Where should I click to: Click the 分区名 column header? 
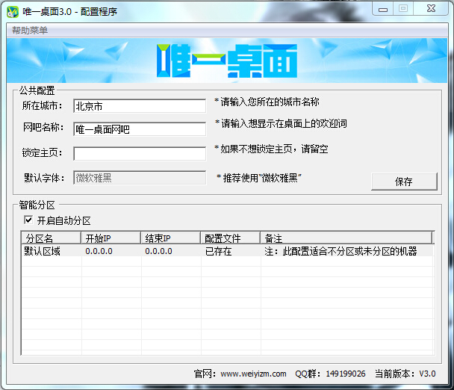click(51, 238)
